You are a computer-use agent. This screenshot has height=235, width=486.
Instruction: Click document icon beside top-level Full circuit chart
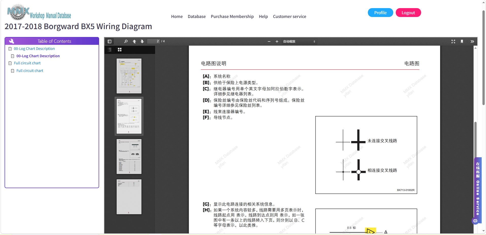[10, 63]
